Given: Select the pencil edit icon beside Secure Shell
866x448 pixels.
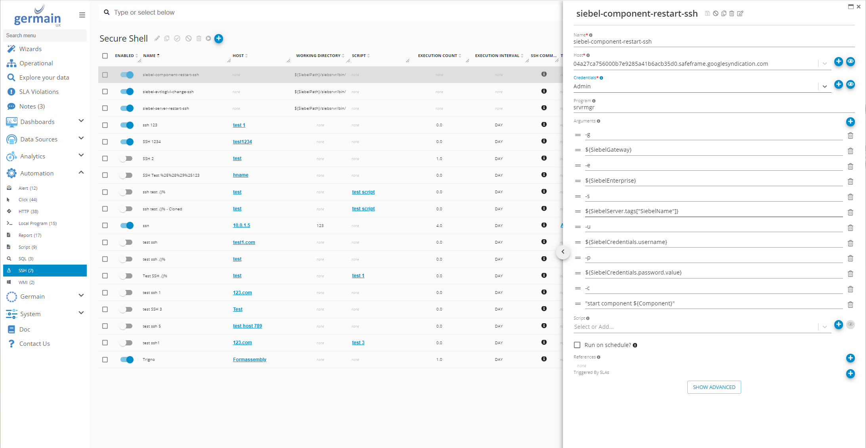Looking at the screenshot, I should click(157, 38).
